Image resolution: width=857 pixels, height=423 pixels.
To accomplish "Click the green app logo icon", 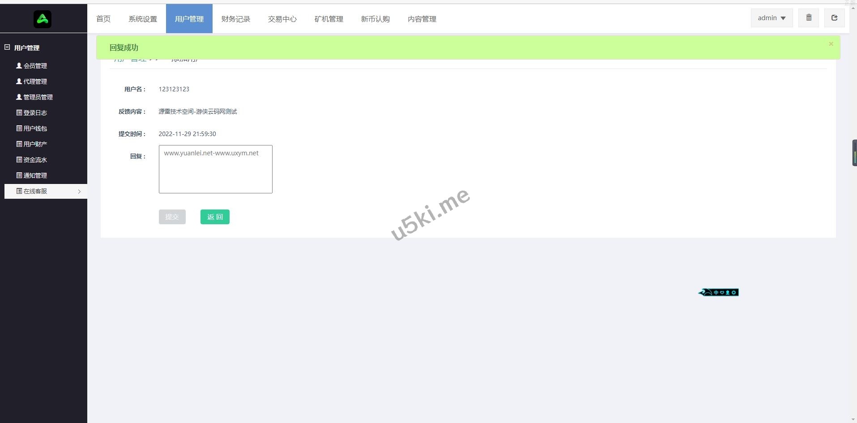I will (43, 19).
